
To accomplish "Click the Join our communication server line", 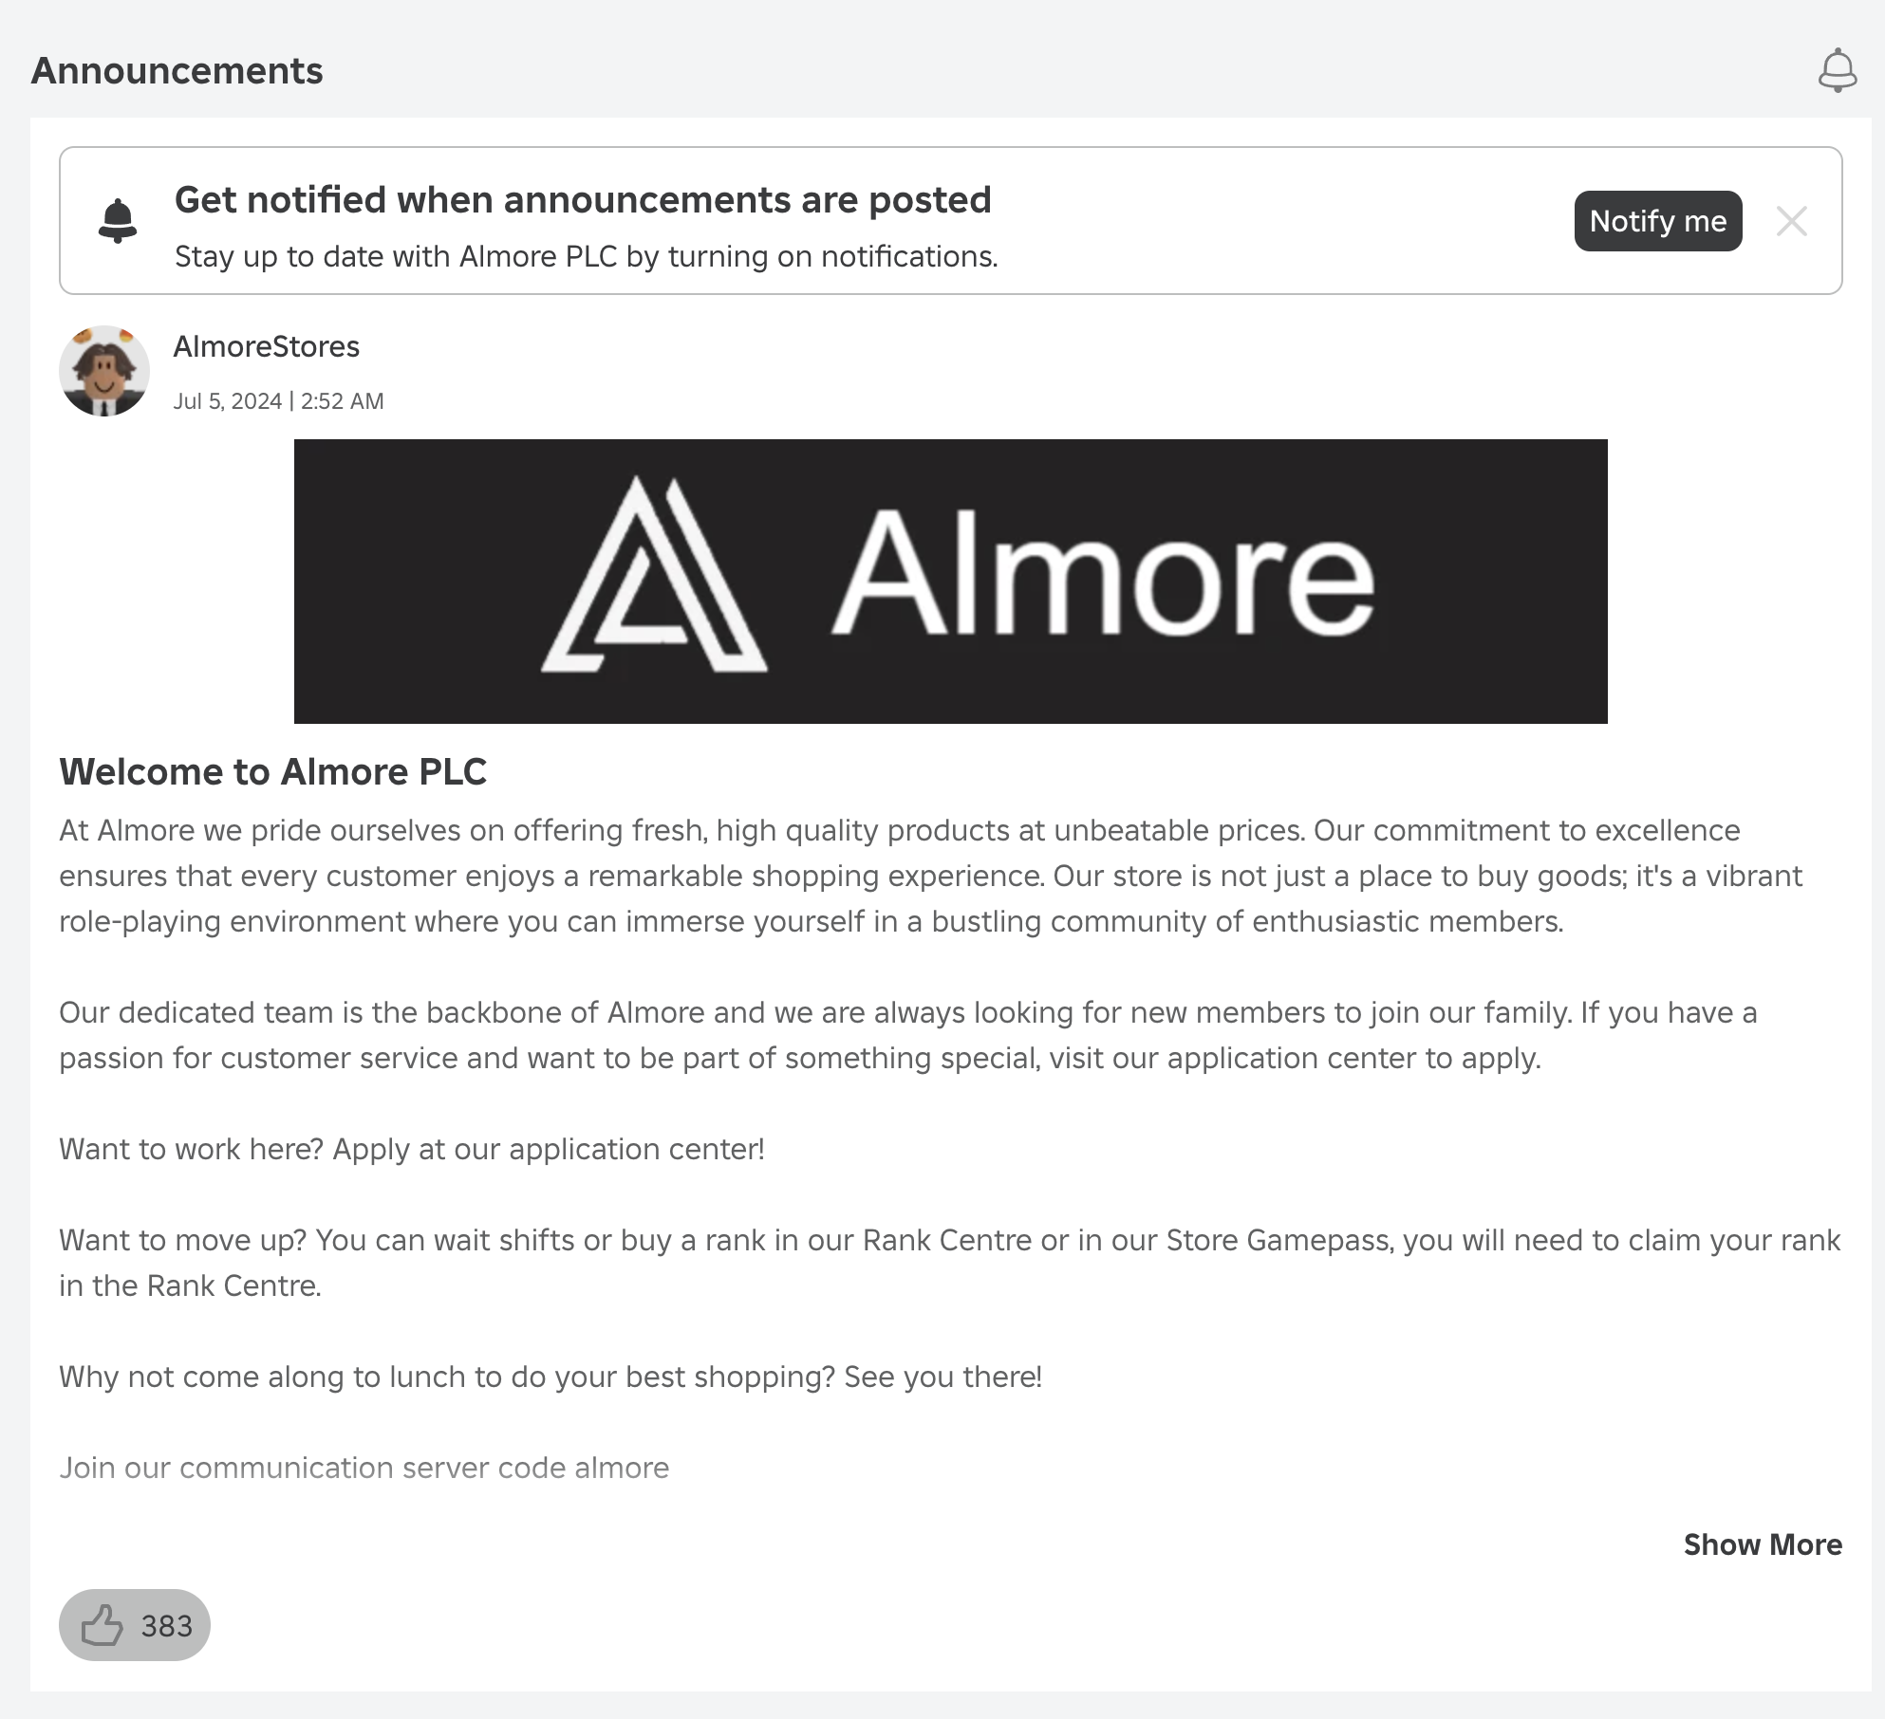I will 364,1468.
